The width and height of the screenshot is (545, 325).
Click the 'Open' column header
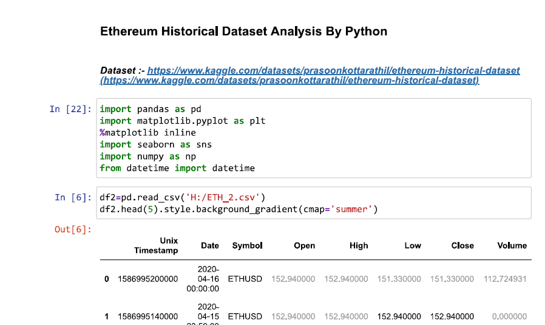coord(305,246)
